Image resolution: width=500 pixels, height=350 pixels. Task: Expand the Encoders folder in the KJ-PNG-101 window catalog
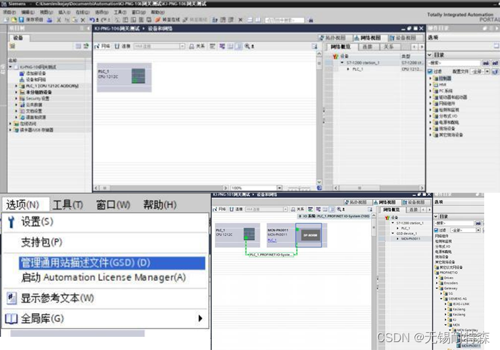click(x=437, y=283)
